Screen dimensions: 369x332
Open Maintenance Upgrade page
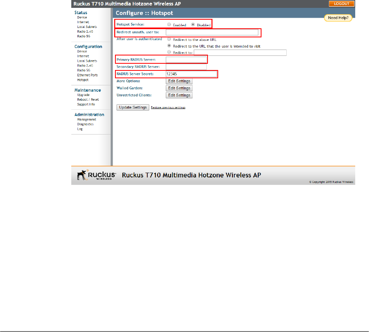pos(83,95)
